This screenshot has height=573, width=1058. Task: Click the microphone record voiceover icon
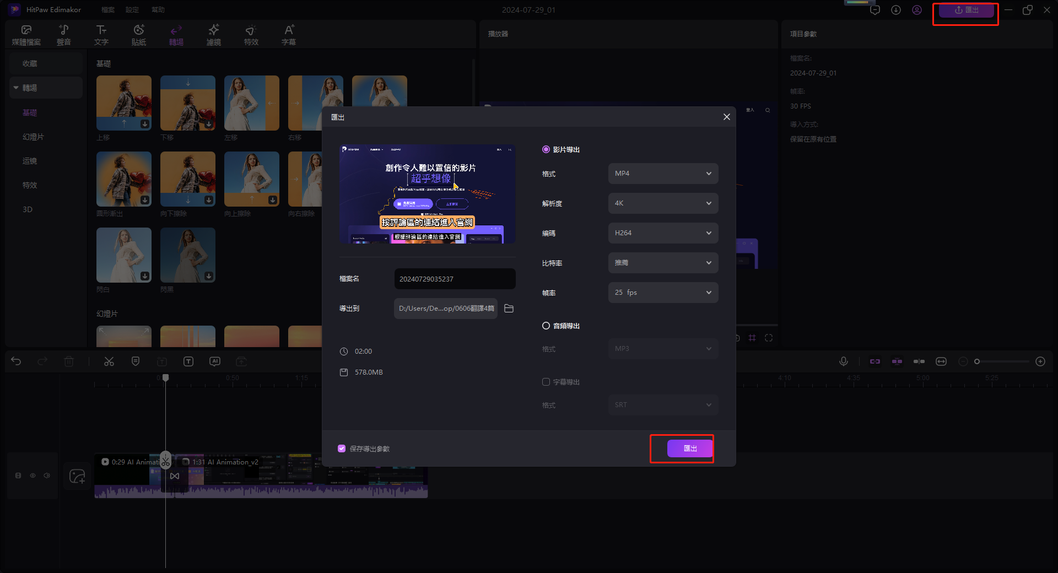(843, 361)
